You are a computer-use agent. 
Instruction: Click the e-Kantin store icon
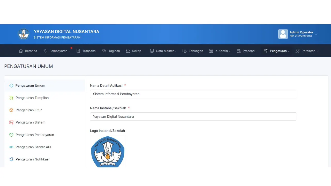211,51
